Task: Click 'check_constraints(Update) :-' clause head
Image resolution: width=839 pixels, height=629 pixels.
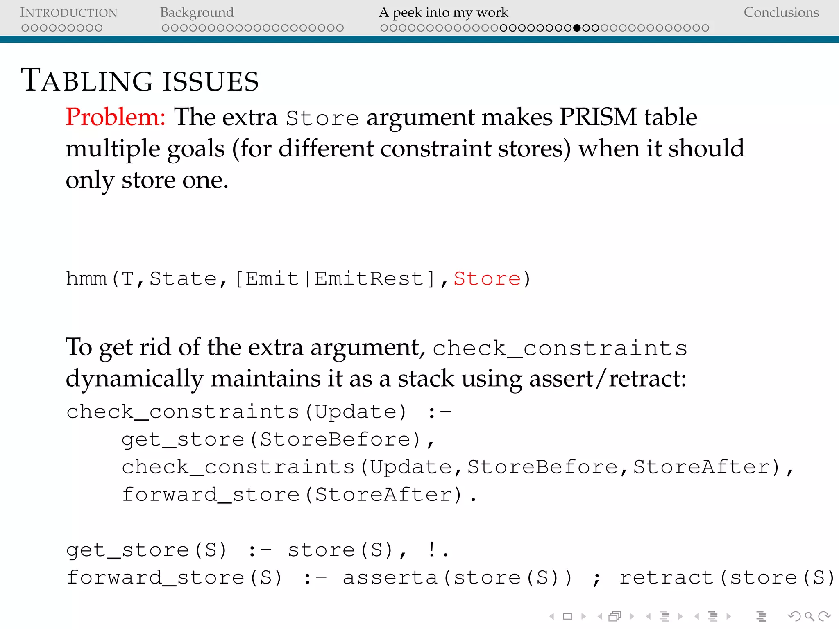Action: [x=259, y=412]
